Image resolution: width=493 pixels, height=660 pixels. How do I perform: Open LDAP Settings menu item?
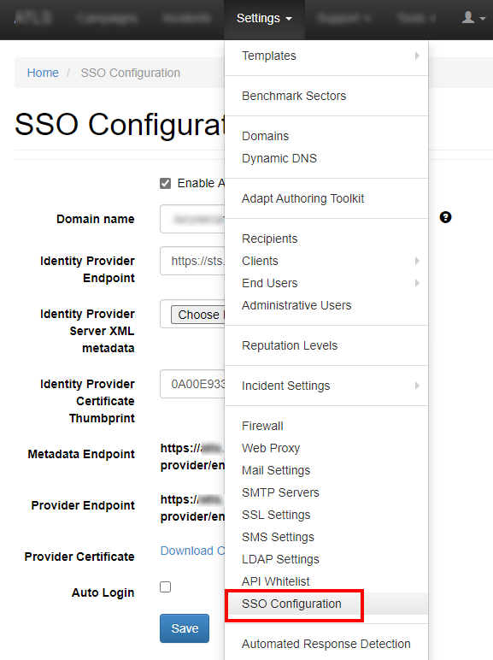(280, 559)
